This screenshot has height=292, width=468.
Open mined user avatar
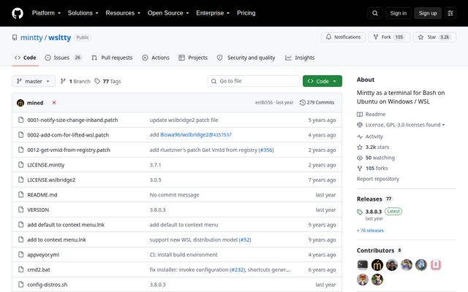(20, 103)
